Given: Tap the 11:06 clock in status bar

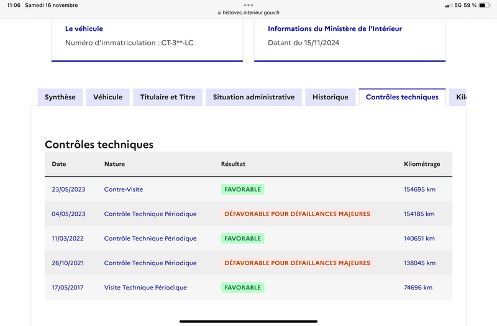Looking at the screenshot, I should pos(14,6).
